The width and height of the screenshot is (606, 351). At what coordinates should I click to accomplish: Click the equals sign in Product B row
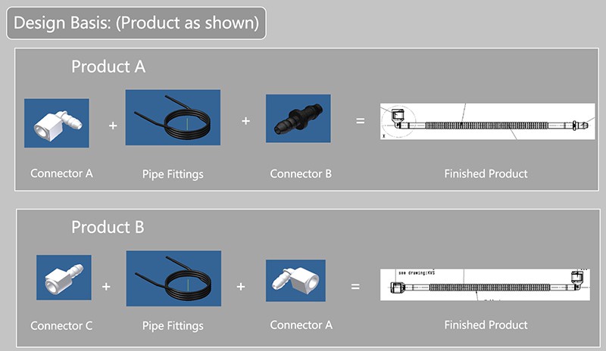[x=355, y=287]
